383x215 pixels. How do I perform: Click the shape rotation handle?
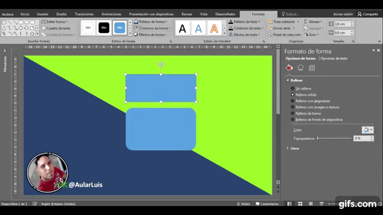click(x=161, y=64)
